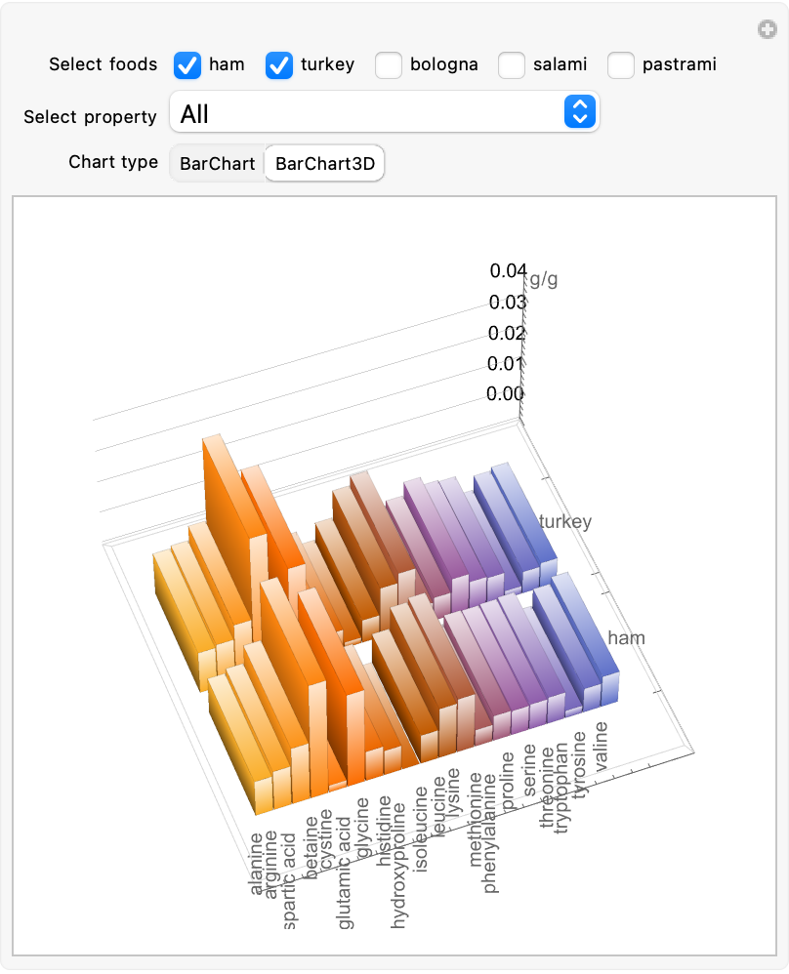This screenshot has height=974, width=789.
Task: Uncheck the ham checkbox
Action: pyautogui.click(x=187, y=65)
